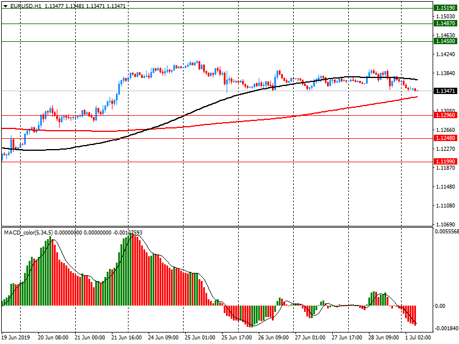Image resolution: width=459 pixels, height=344 pixels.
Task: Select the green 1.14870 level label
Action: 445,24
